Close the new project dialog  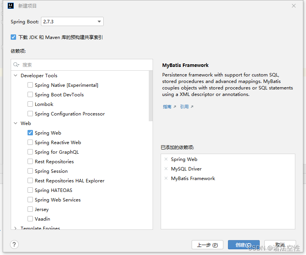294,6
